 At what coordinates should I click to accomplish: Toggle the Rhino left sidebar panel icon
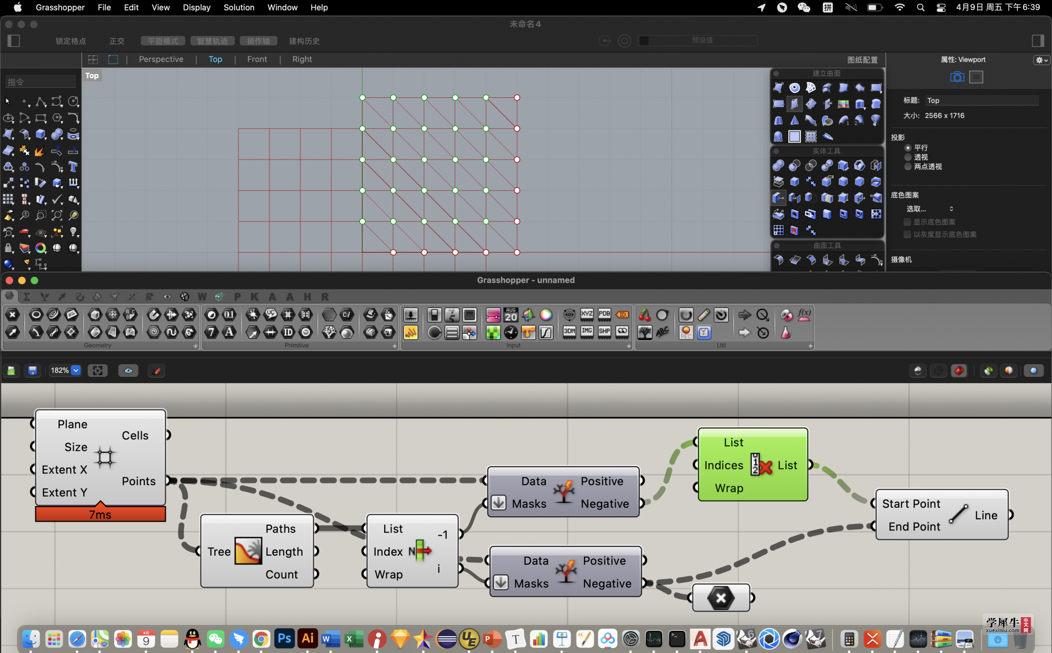click(x=14, y=41)
